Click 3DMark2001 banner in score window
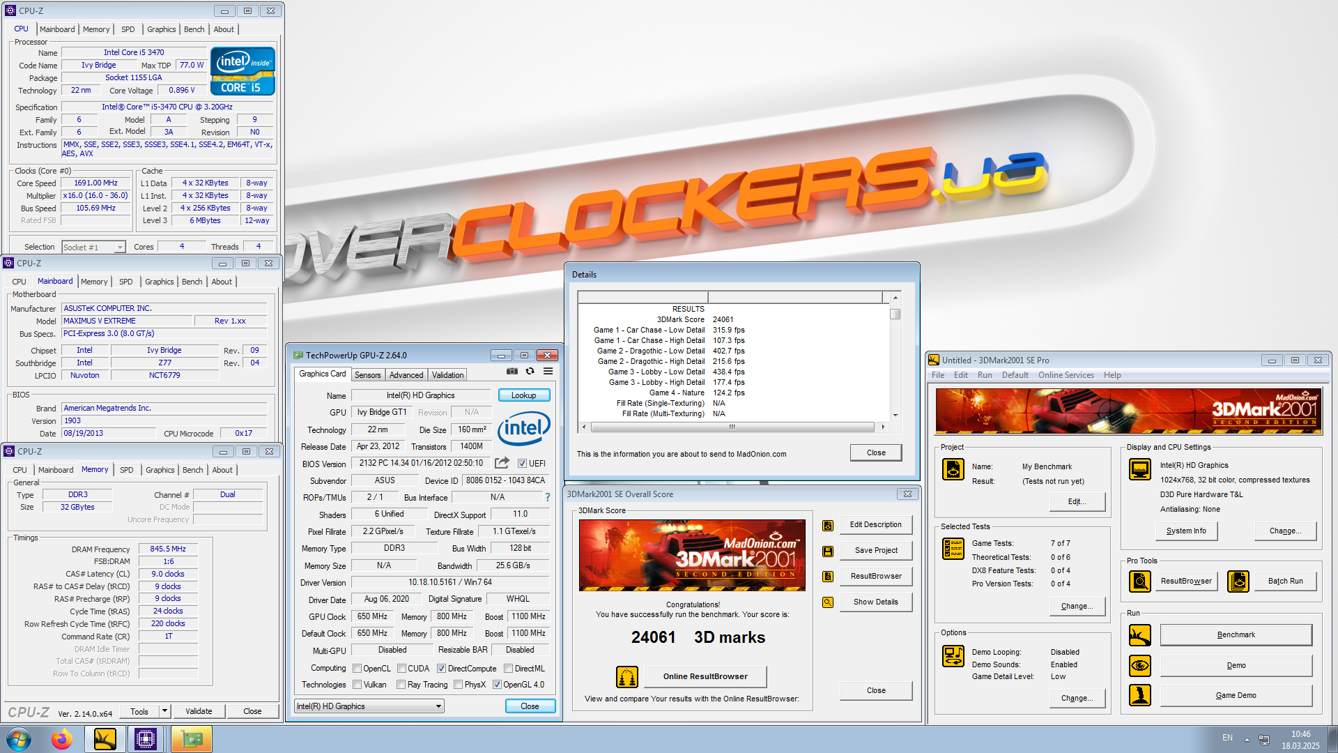This screenshot has height=753, width=1338. pos(692,555)
